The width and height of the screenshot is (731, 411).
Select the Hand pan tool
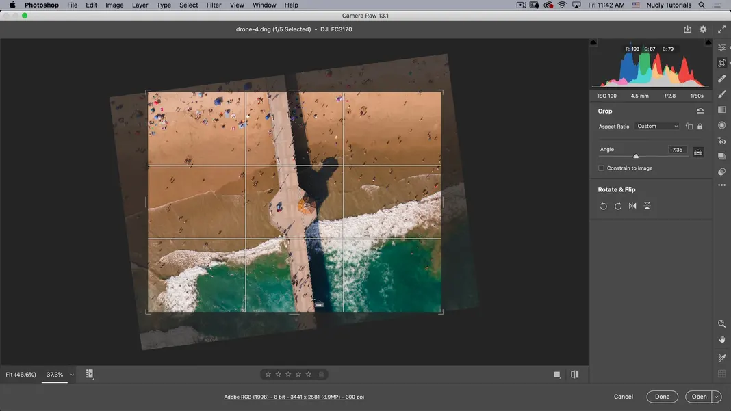(x=721, y=339)
